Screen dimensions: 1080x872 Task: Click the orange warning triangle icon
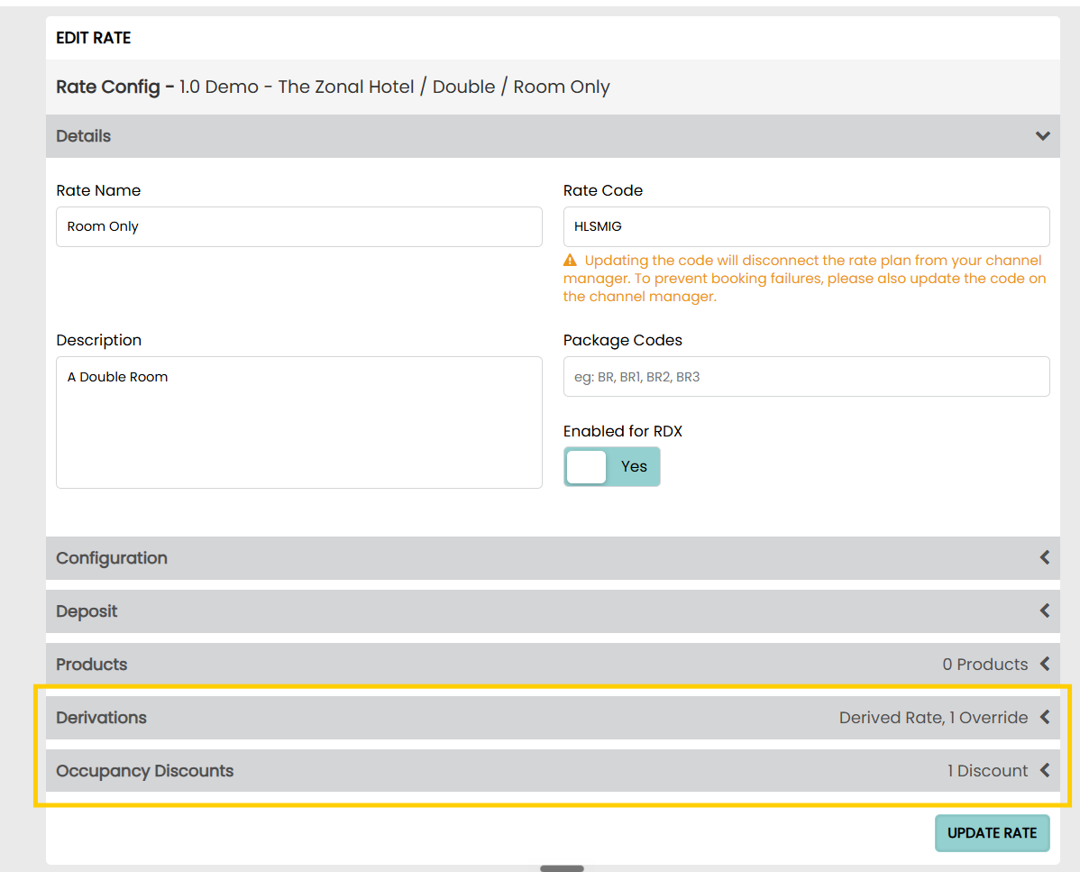coord(570,261)
